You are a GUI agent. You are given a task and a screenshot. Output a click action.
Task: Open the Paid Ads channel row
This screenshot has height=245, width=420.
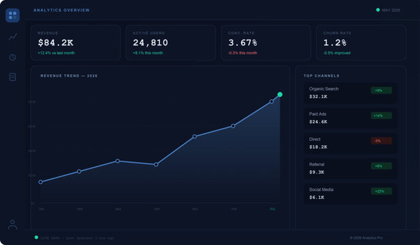tap(351, 118)
